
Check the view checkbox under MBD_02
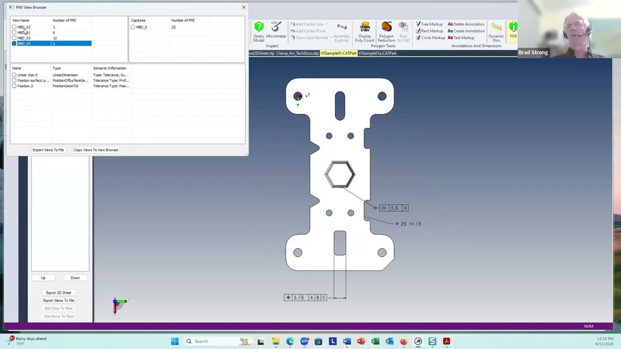pos(14,32)
